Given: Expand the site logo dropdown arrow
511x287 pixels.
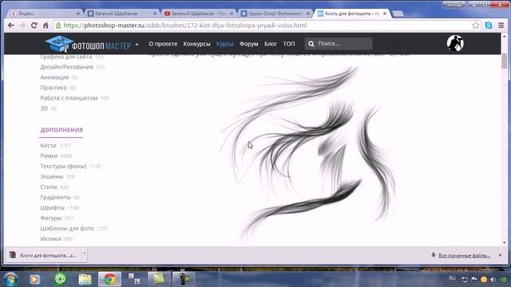Looking at the screenshot, I should click(x=137, y=45).
